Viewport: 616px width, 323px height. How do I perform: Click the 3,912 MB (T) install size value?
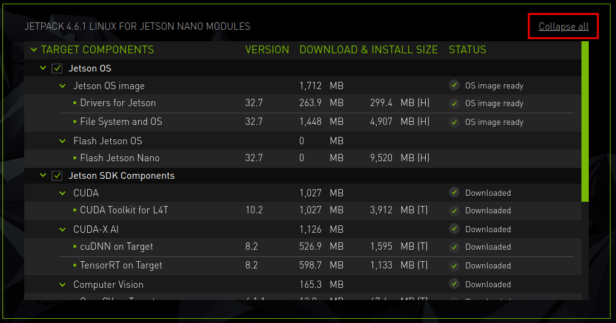tap(399, 210)
